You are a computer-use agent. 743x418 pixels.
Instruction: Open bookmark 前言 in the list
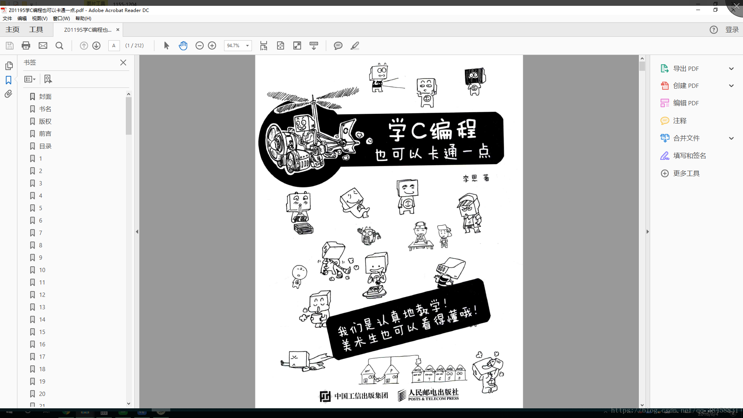(x=45, y=134)
